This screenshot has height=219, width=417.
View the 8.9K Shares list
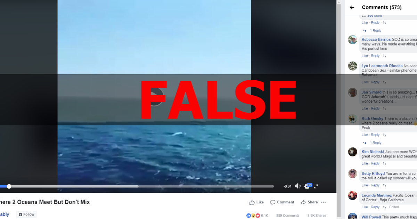pos(317,216)
